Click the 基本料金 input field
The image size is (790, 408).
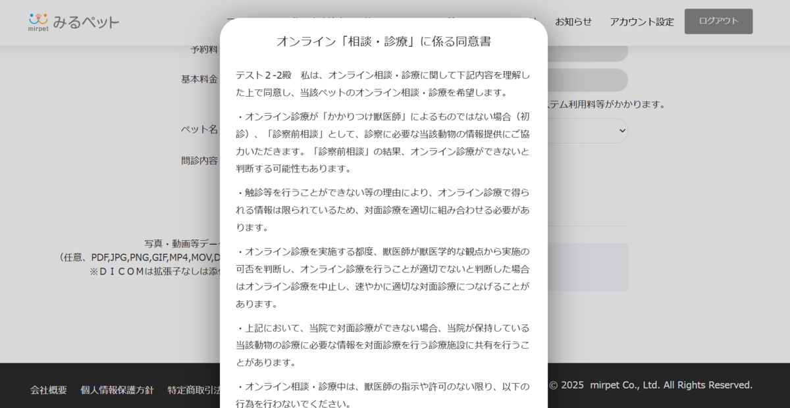pyautogui.click(x=588, y=80)
